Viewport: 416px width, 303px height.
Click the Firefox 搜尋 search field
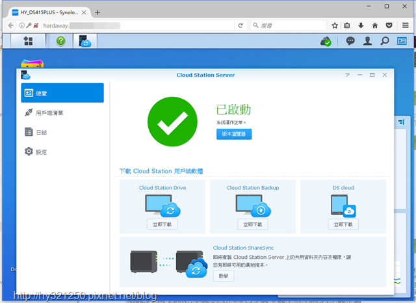289,25
